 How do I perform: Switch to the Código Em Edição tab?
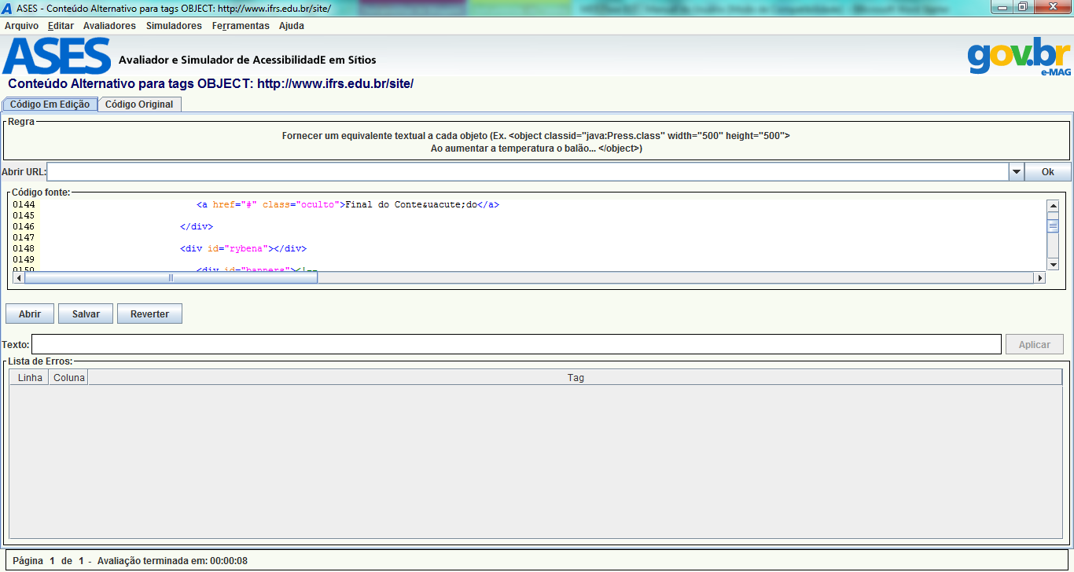[50, 104]
